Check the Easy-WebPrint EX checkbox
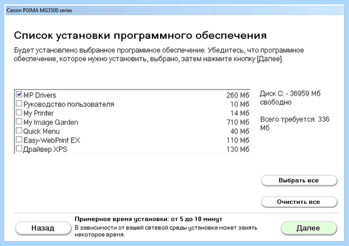 19,140
